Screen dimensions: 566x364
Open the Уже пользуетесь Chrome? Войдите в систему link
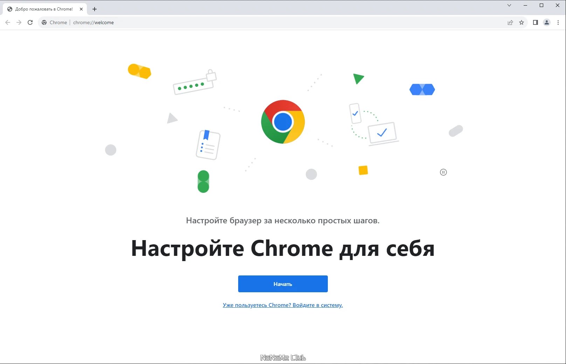coord(283,305)
